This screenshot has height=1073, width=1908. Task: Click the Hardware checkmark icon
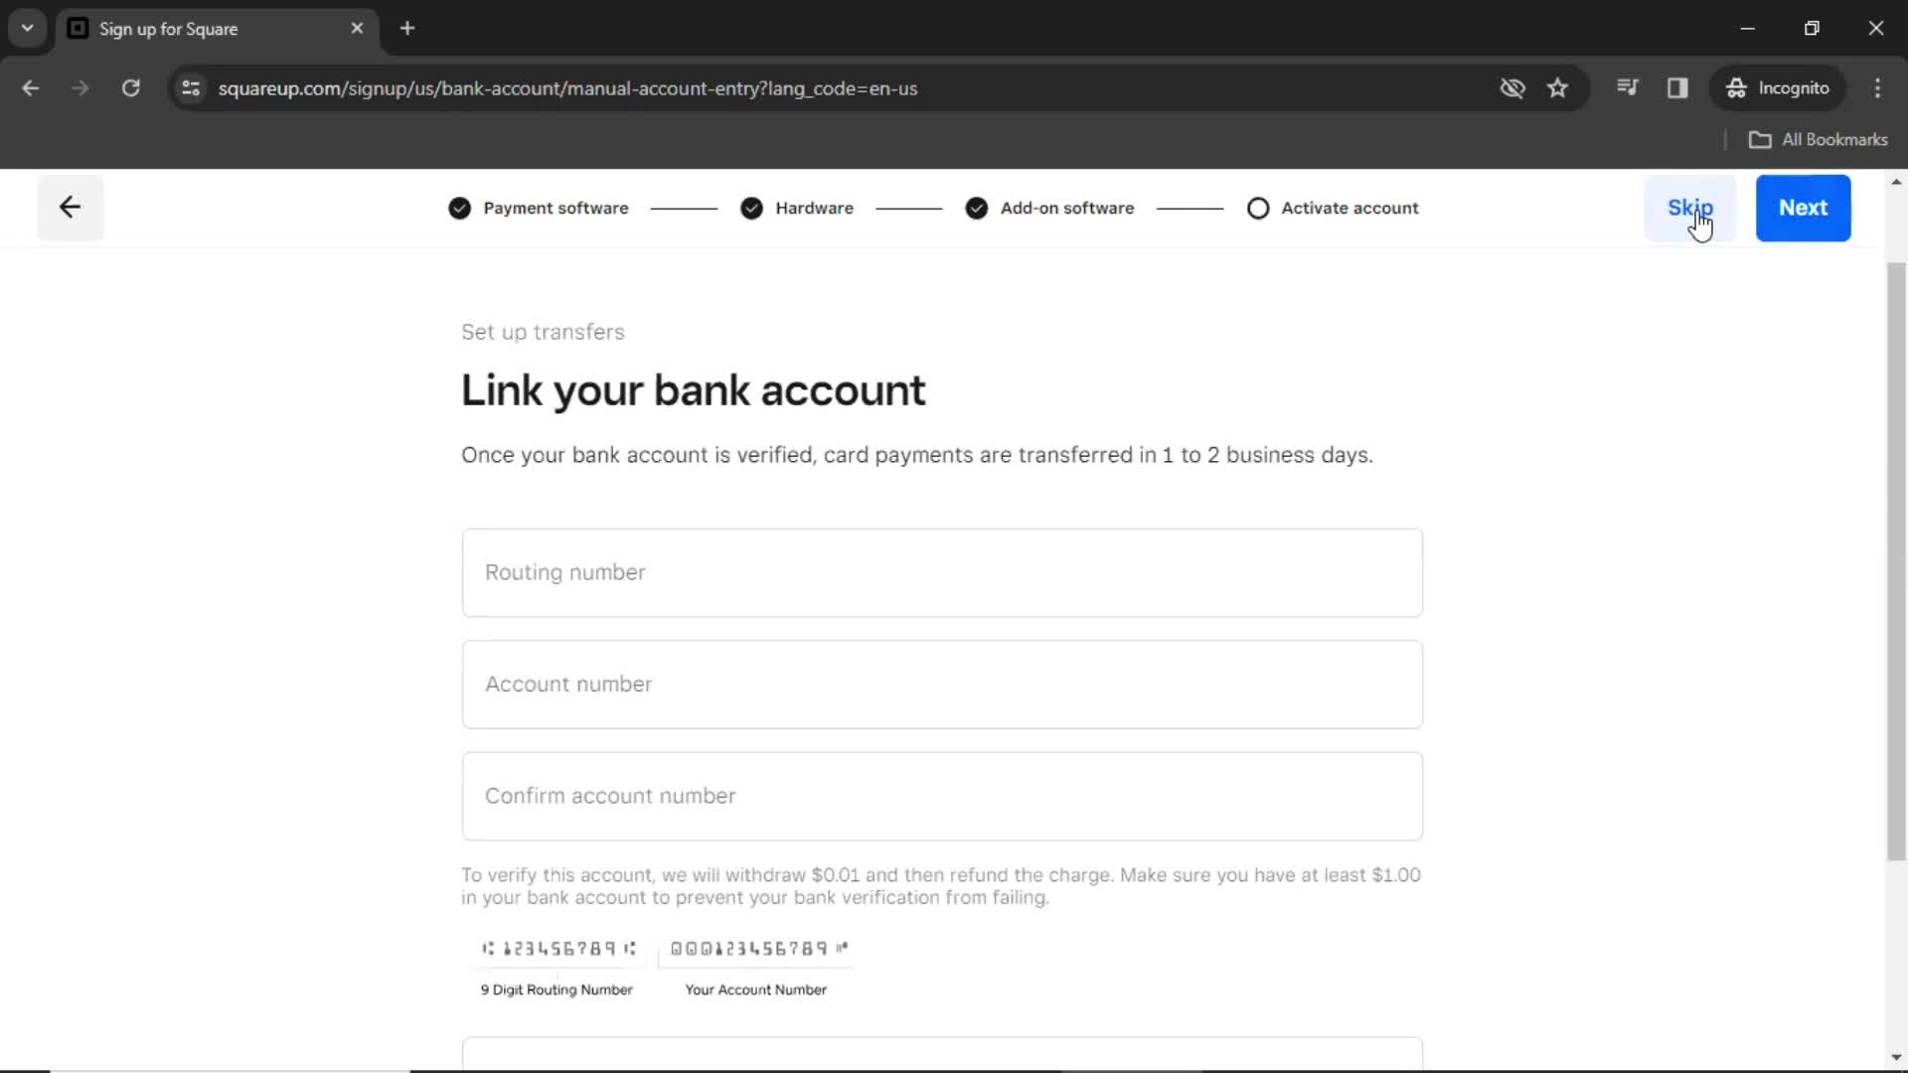752,207
